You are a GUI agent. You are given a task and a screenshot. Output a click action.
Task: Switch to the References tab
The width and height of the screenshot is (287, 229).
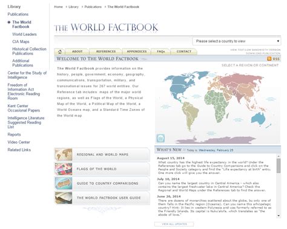[x=106, y=51]
